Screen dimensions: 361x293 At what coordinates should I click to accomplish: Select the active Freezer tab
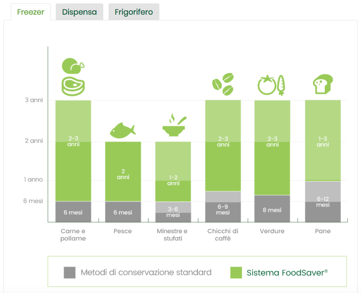[x=30, y=12]
